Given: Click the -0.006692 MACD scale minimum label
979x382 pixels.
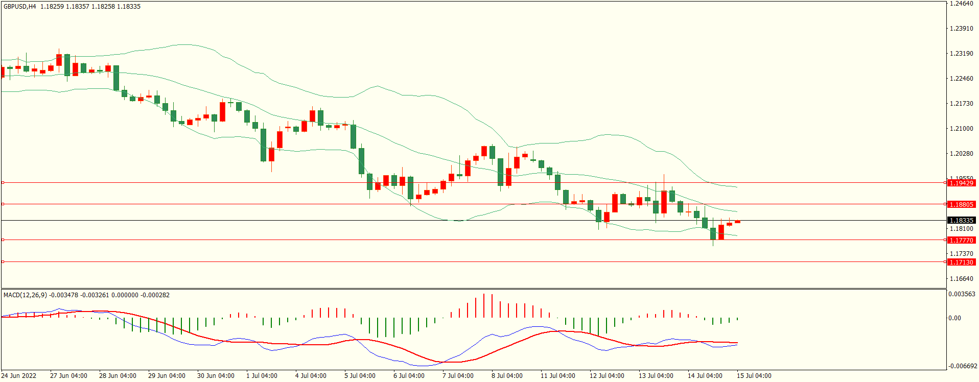Looking at the screenshot, I should click(963, 366).
